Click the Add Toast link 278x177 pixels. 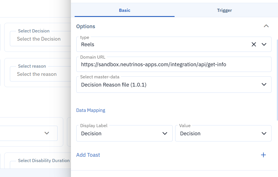[88, 155]
